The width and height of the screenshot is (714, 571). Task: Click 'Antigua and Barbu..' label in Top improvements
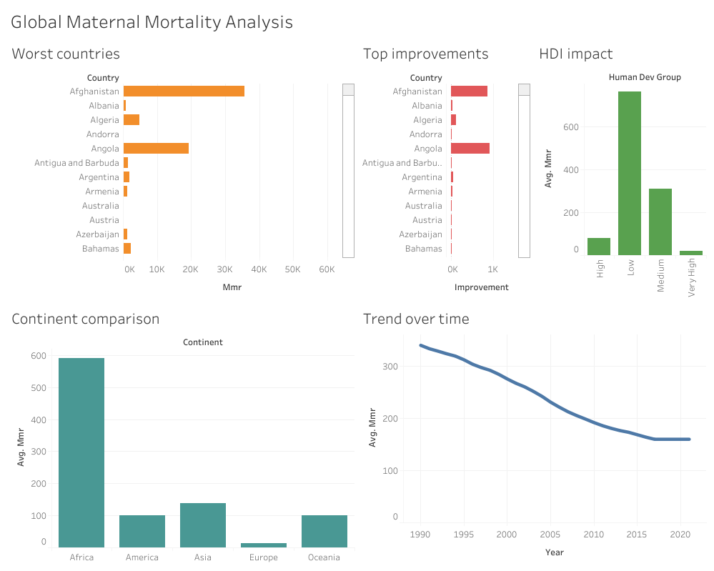[x=402, y=163]
